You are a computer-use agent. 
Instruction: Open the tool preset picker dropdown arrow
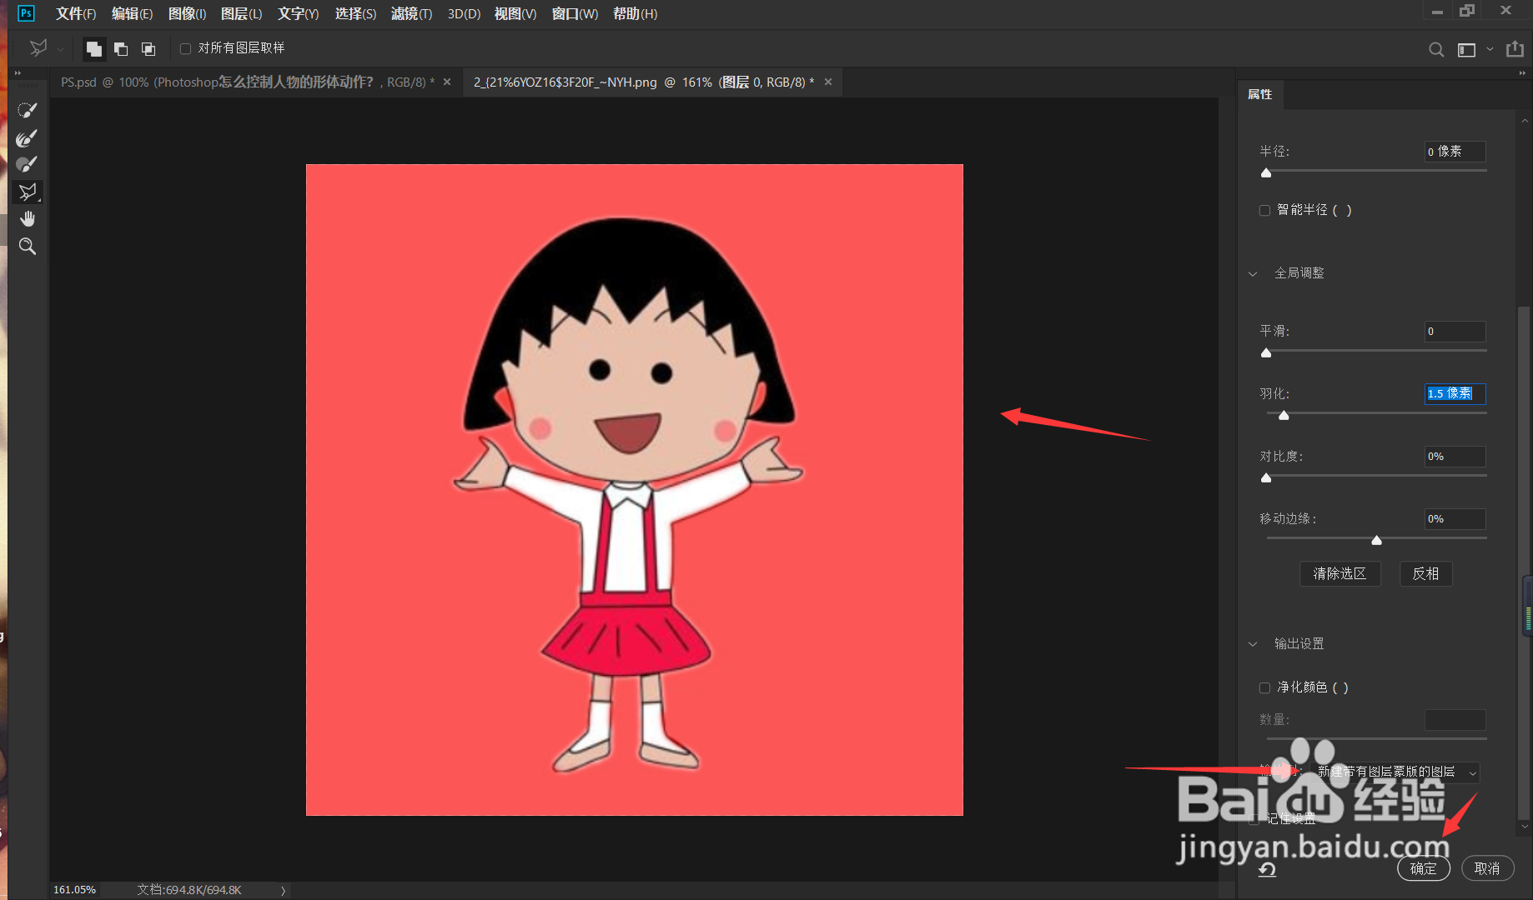point(61,50)
